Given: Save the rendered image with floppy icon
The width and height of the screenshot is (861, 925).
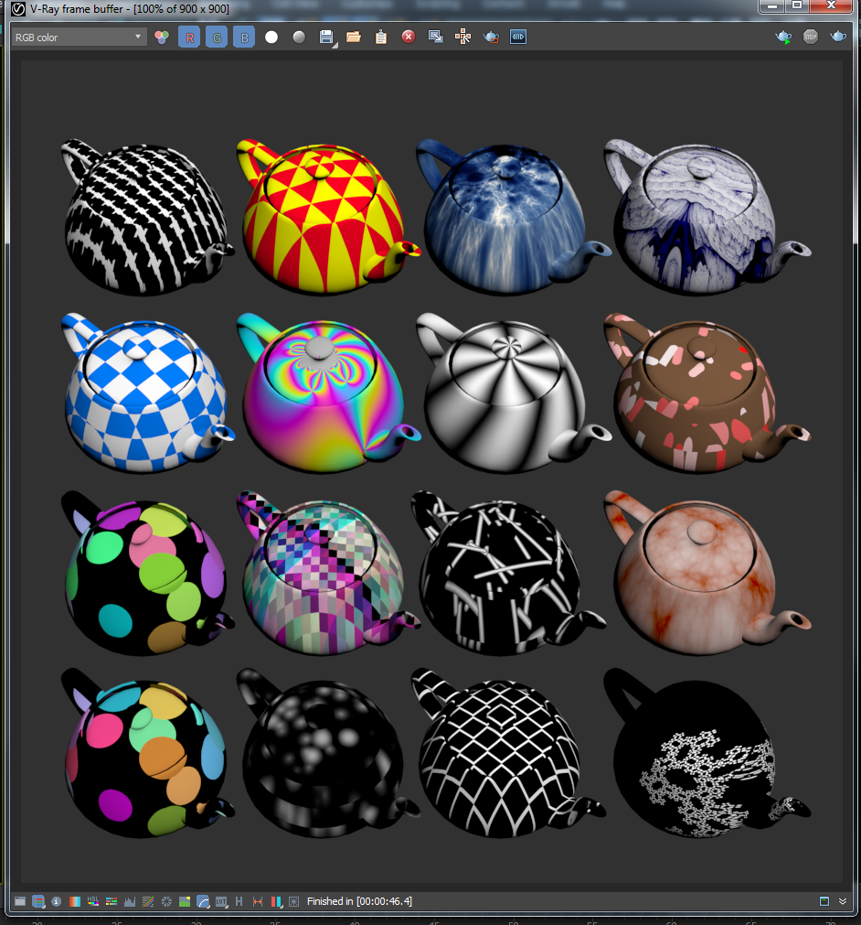Looking at the screenshot, I should (326, 38).
